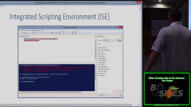Click the Copy button in Commands pane
Screen dimensions: 191x107
coord(120,91)
